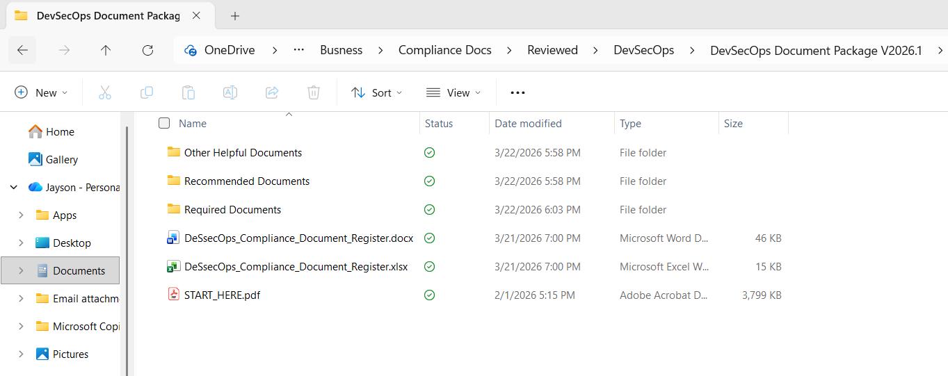
Task: Select DeSsecOps_Compliance_Document_Register.xlsx file name
Action: click(x=296, y=267)
